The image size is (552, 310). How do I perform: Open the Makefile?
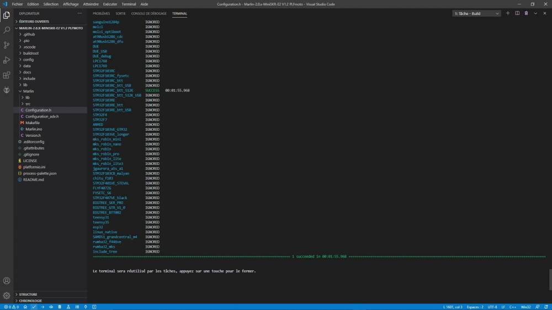(x=50, y=123)
